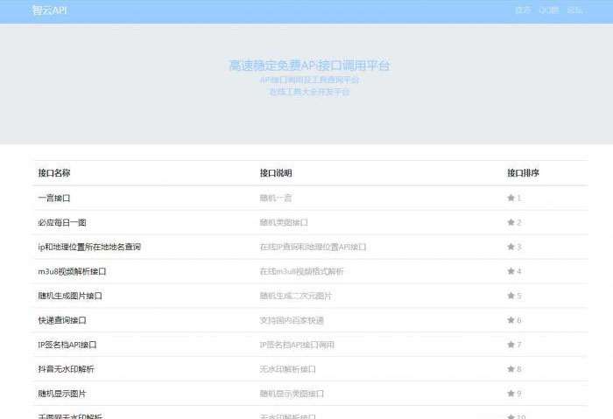Click the star icon beside rank 3
The width and height of the screenshot is (613, 419).
[511, 247]
